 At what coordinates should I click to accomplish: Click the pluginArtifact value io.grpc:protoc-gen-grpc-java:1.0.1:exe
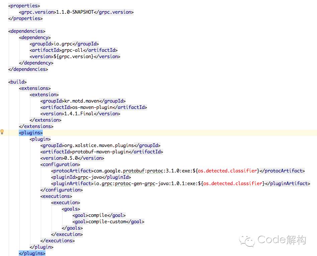[x=144, y=184]
